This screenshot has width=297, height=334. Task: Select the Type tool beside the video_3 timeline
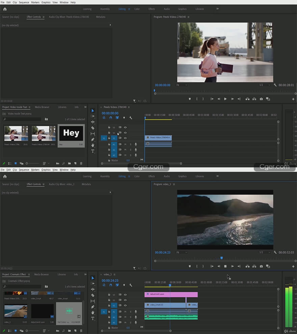pyautogui.click(x=93, y=318)
